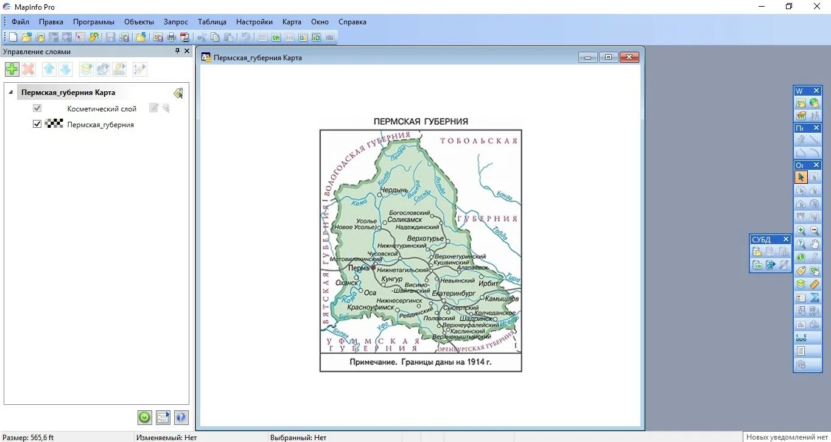Click the Print window icon
831x442 pixels.
(171, 37)
